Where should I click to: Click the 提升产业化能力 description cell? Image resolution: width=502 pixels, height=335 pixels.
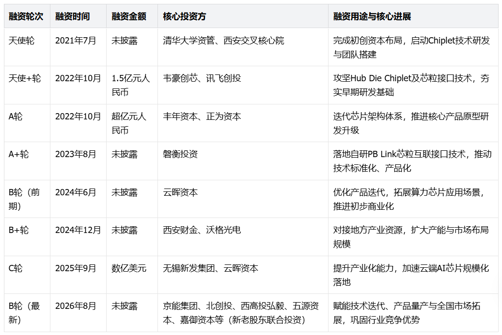[x=413, y=275]
